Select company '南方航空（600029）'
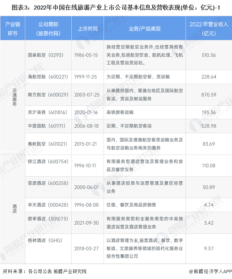This screenshot has height=279, width=232. pos(48,94)
